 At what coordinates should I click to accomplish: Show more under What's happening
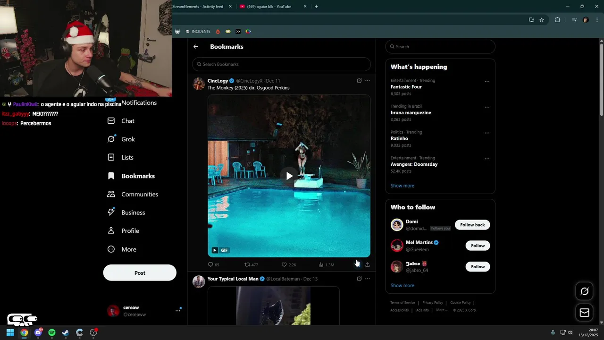click(x=403, y=186)
